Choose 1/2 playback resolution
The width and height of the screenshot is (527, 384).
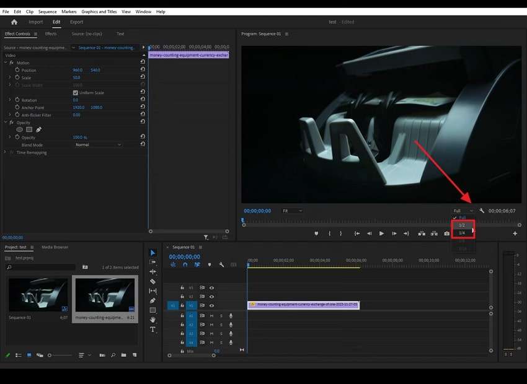coord(462,225)
